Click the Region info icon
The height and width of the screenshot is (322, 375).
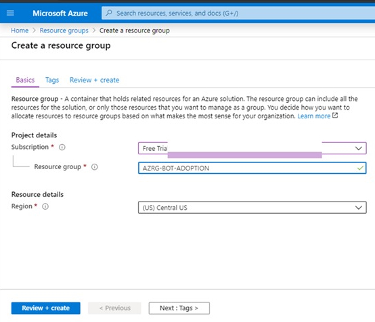click(x=45, y=206)
